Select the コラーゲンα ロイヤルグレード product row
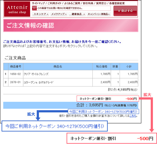The image size is (157, 144). pos(71,82)
